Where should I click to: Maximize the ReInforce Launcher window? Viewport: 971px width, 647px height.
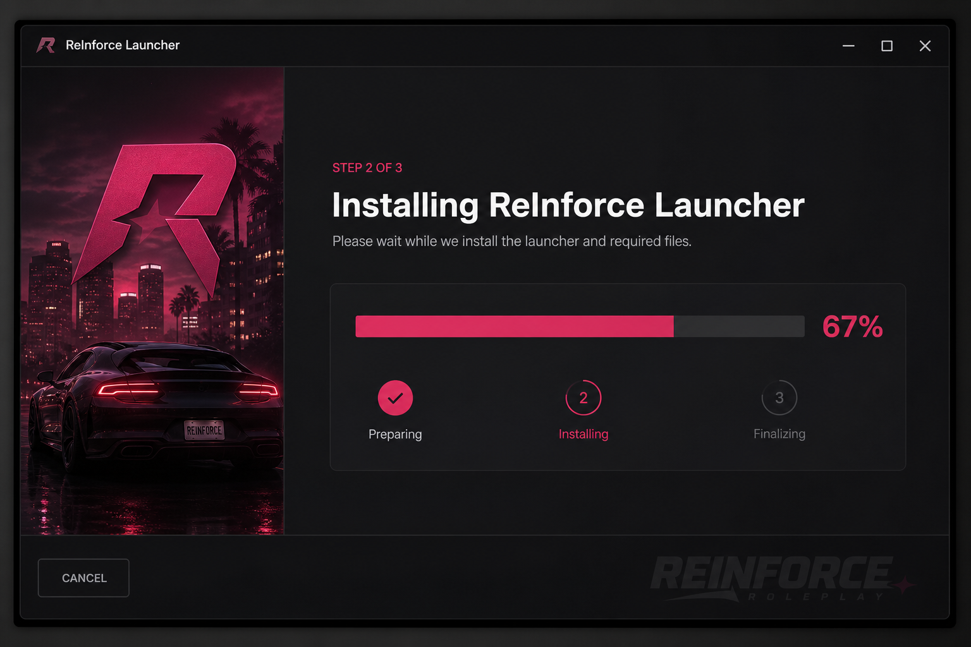tap(887, 45)
